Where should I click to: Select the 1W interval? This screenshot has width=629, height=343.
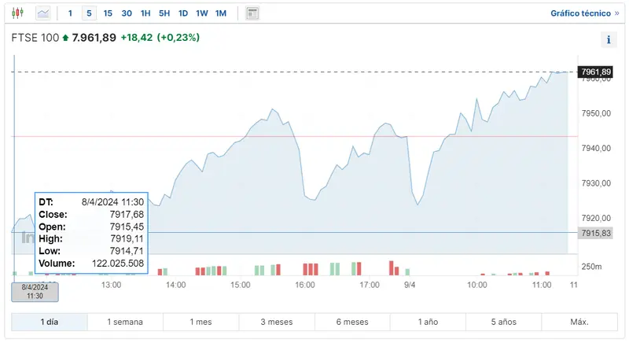202,13
